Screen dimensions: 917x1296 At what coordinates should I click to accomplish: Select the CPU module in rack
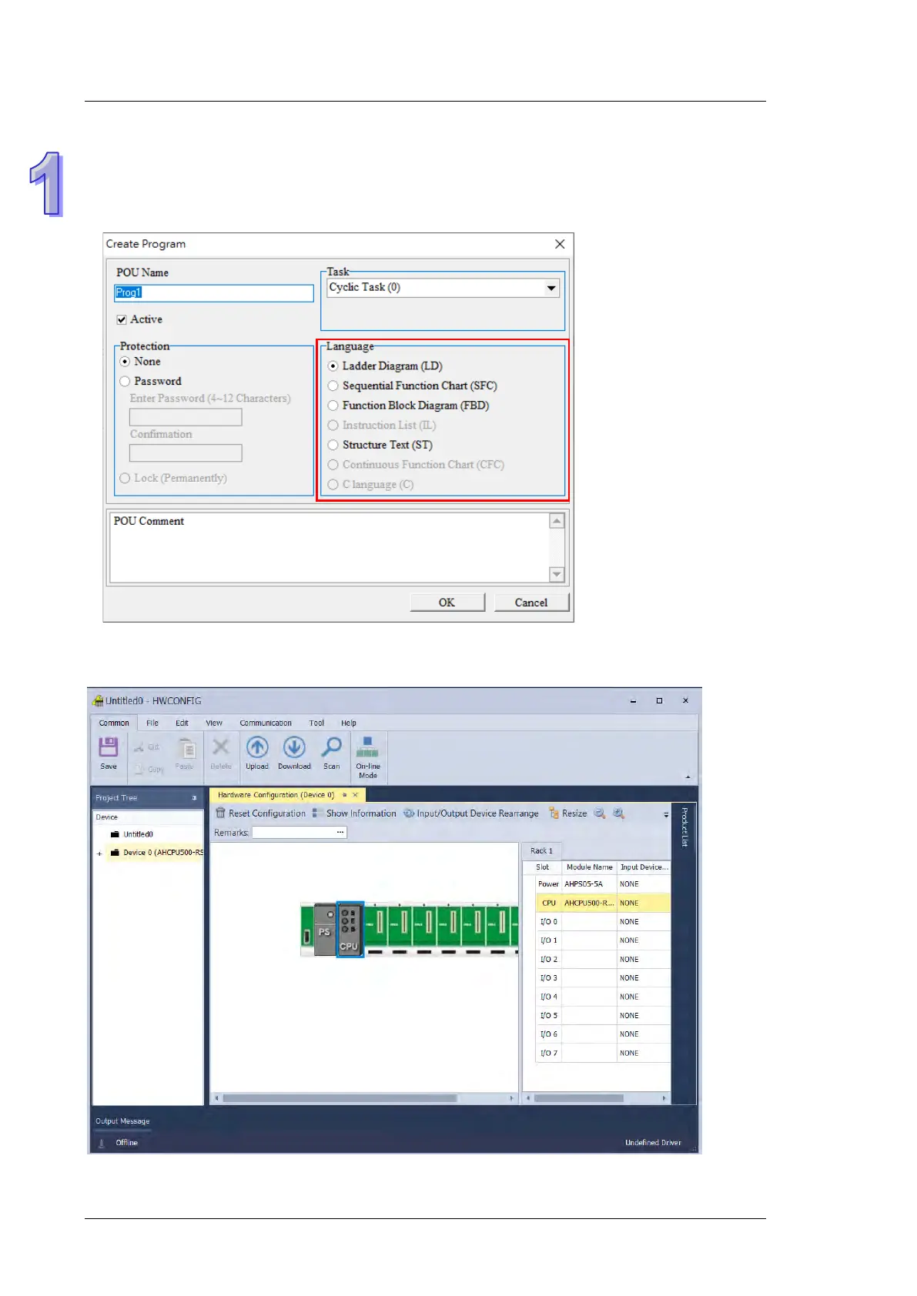[350, 930]
